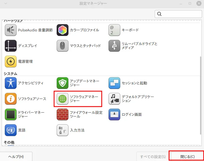Click the リムーバブルドライブとメディア label
Screen dimensions: 204x161
coord(139,46)
